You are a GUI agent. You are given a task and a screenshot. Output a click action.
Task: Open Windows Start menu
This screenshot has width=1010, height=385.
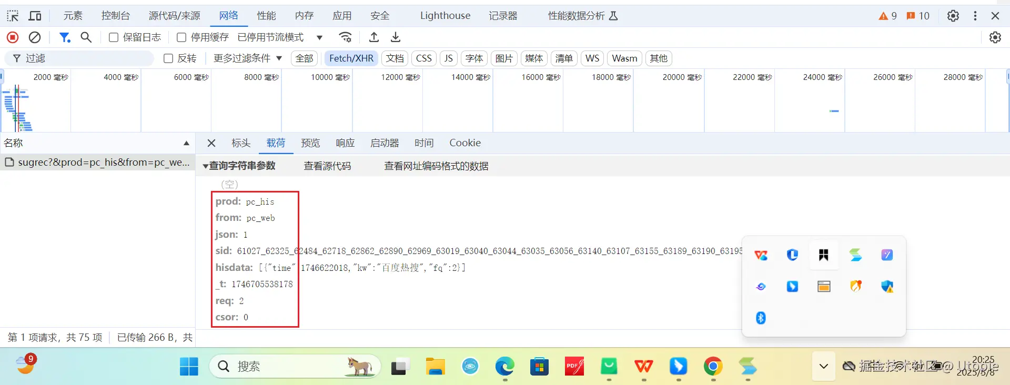click(189, 367)
